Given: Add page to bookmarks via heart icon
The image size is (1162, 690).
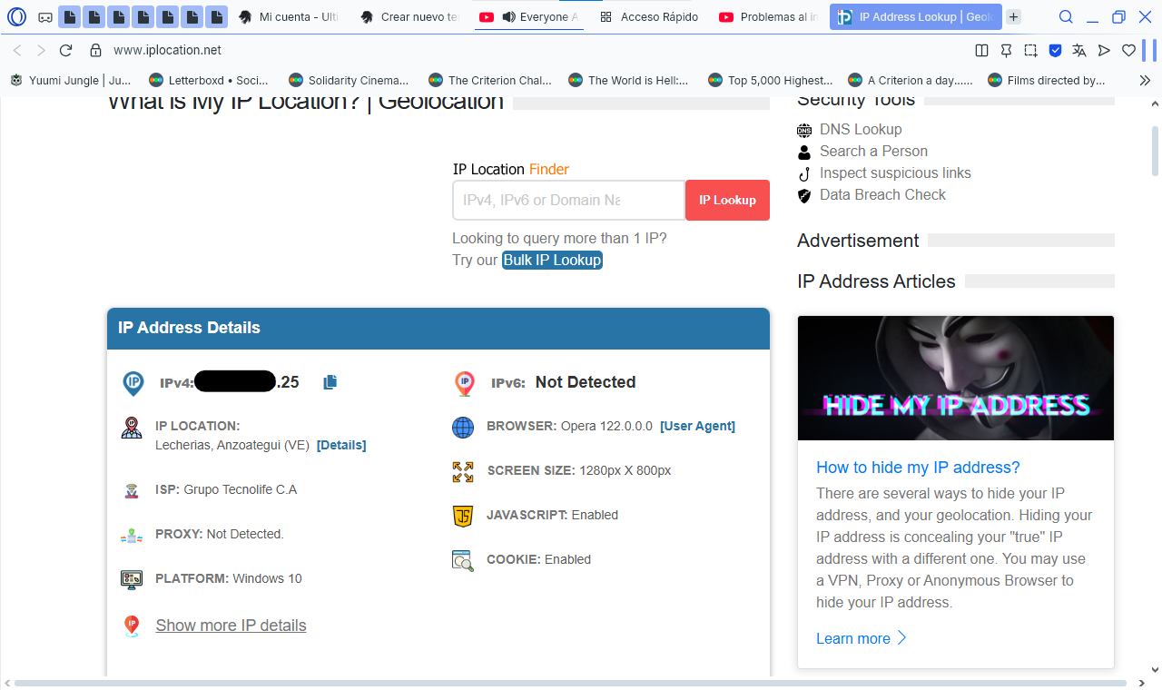Looking at the screenshot, I should (1128, 51).
